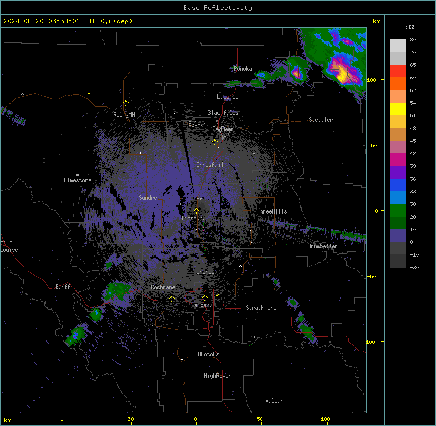Click the Blackfalds town label

[223, 113]
